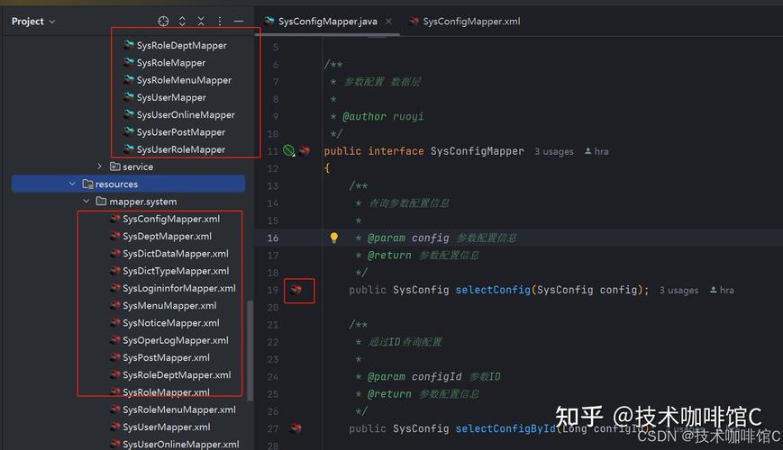Open SysDictTypeMapper.xml file

pos(176,271)
